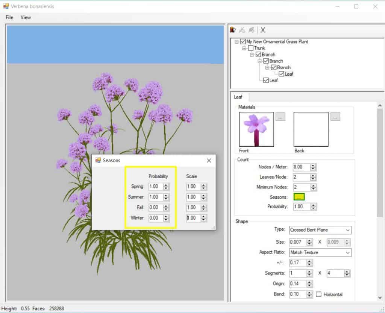The height and width of the screenshot is (313, 385).
Task: Click the Nodes / Meter value field
Action: [302, 167]
